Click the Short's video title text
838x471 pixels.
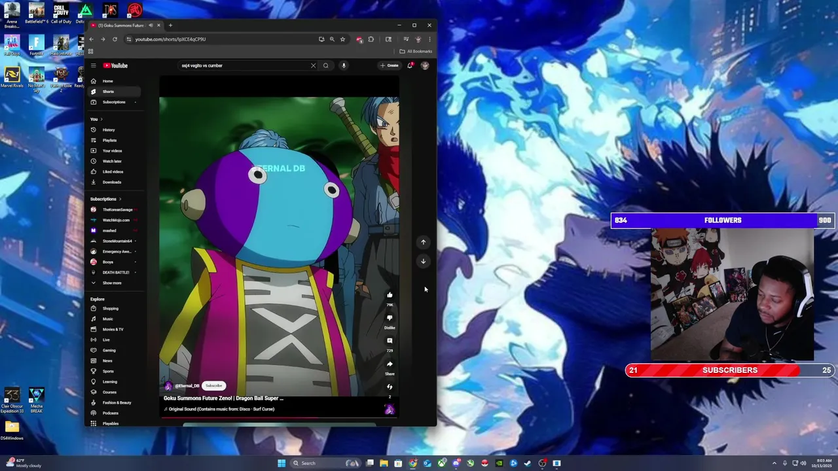pyautogui.click(x=223, y=398)
